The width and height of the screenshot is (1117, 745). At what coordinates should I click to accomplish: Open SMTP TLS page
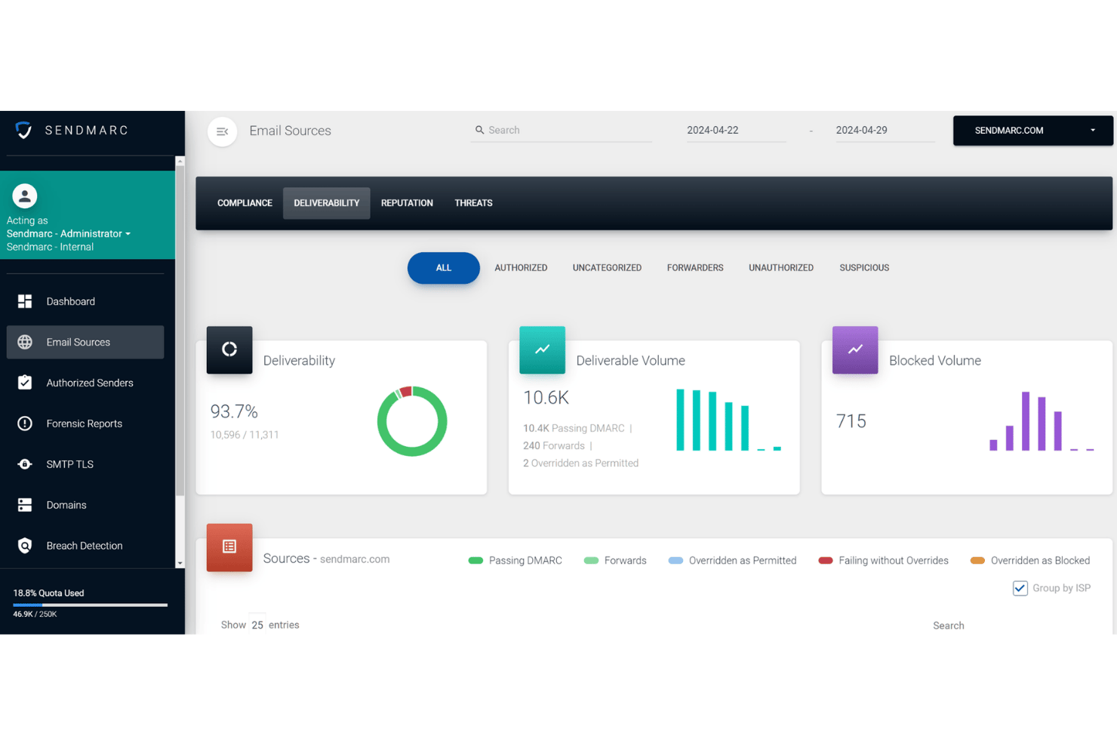click(x=85, y=464)
